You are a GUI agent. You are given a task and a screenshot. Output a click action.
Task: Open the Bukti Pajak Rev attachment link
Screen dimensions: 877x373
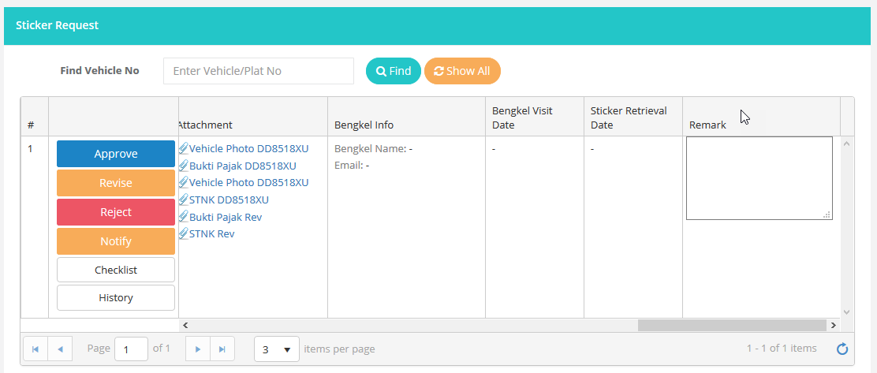coord(225,217)
